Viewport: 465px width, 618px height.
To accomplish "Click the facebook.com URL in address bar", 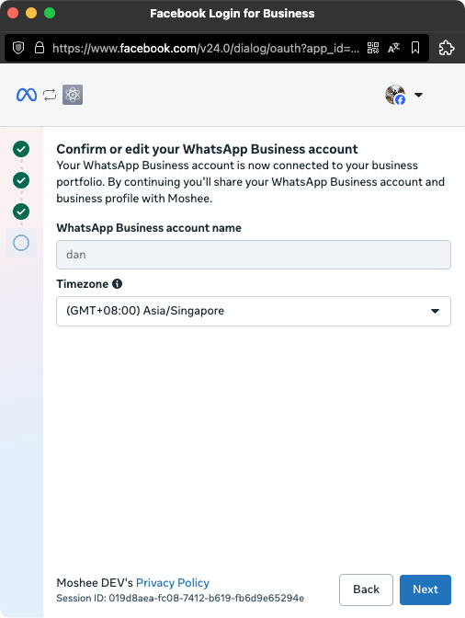I will click(206, 48).
